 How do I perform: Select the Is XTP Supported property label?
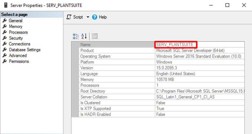[95, 109]
